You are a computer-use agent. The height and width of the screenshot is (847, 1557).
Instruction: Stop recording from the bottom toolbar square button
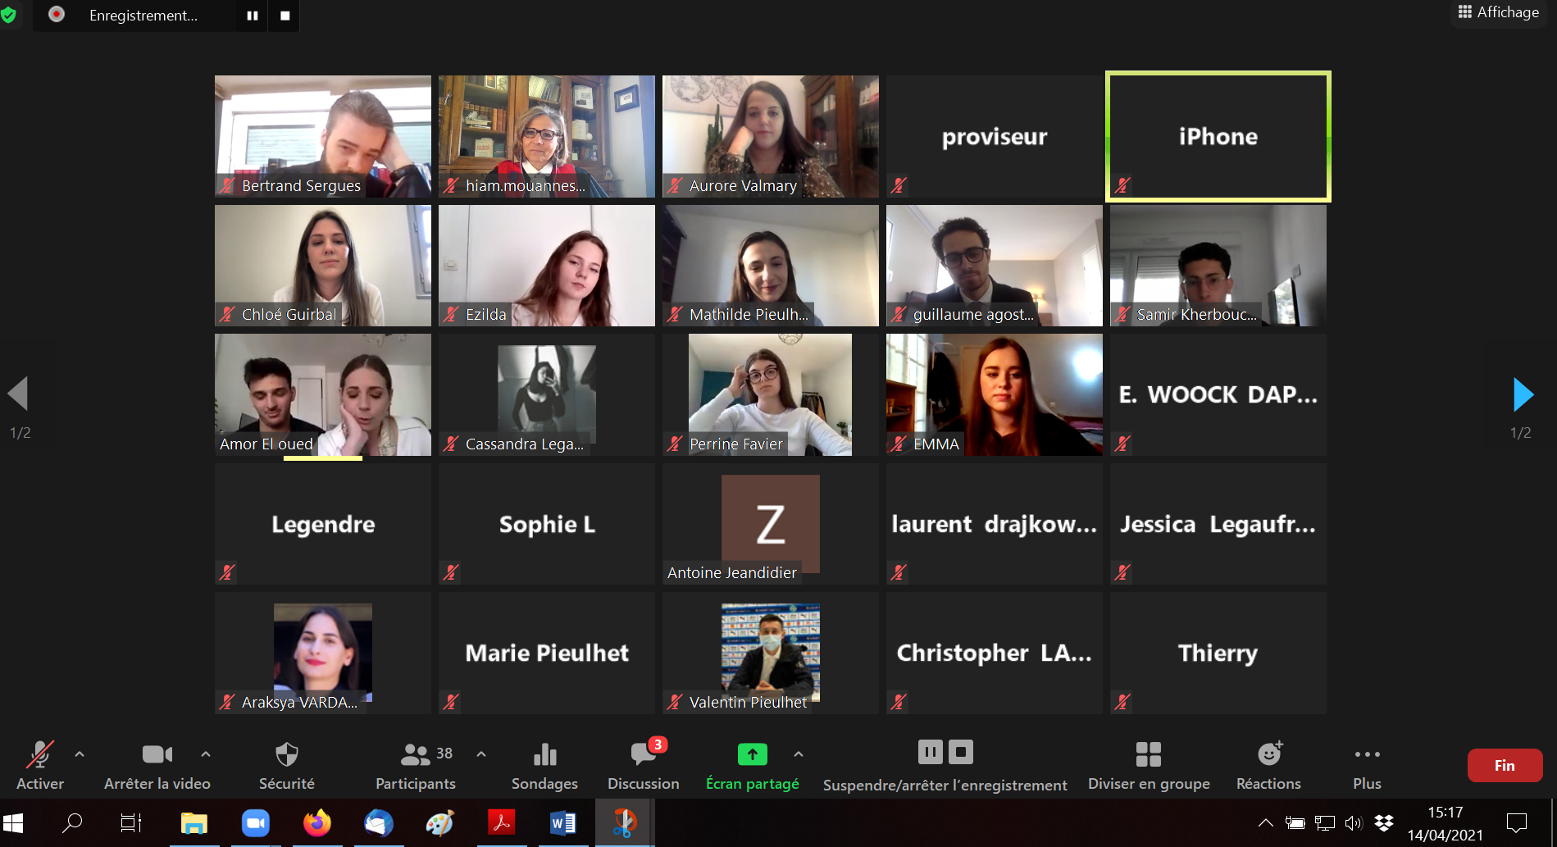click(x=961, y=752)
